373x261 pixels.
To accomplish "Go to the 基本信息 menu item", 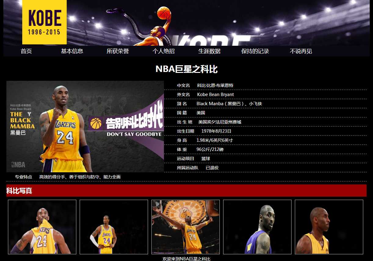I will pos(72,51).
